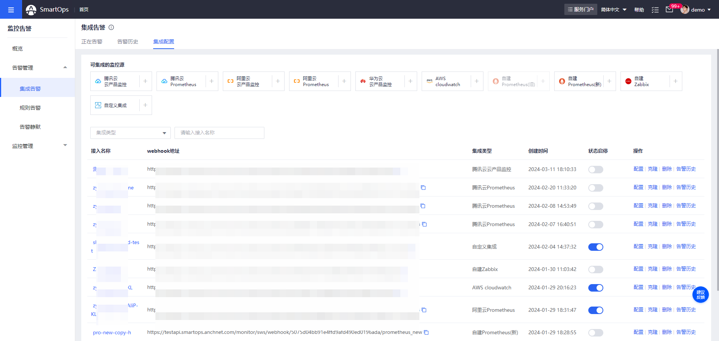719x341 pixels.
Task: Open the pro-new-copy-h integration link
Action: click(112, 332)
